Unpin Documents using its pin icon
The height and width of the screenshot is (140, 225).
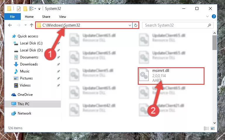click(59, 57)
